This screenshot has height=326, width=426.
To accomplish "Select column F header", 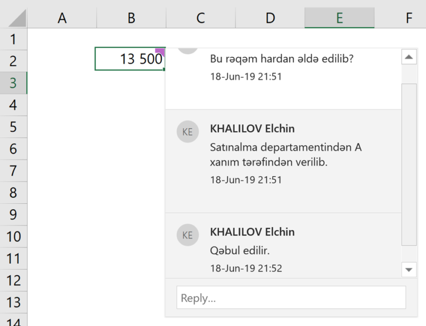I will [x=408, y=18].
